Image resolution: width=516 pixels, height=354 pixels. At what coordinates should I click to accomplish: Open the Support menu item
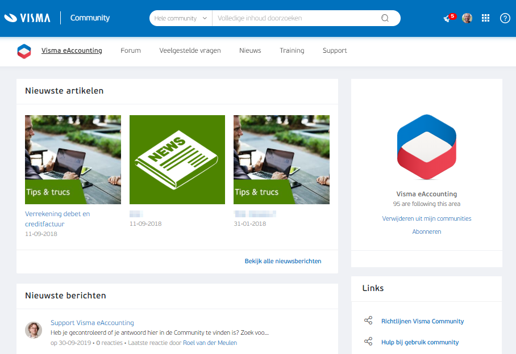335,50
